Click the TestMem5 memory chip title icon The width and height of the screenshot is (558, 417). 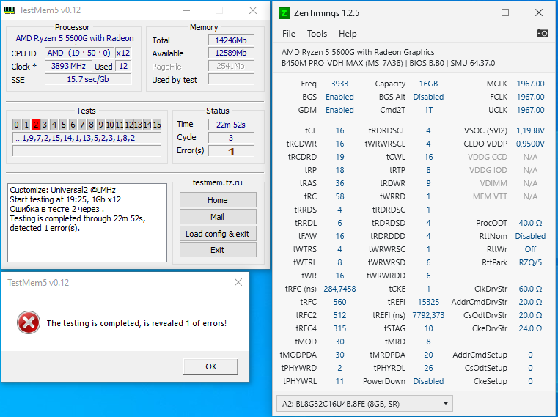point(10,10)
